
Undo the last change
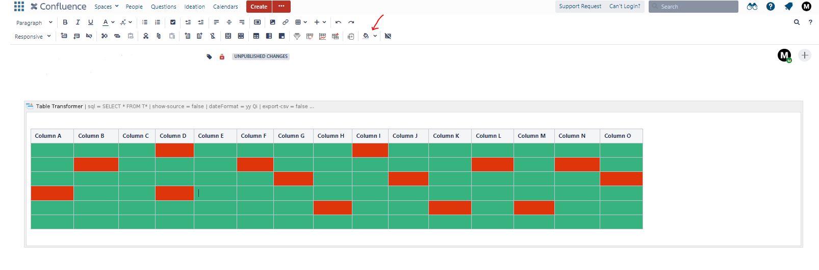click(x=339, y=22)
